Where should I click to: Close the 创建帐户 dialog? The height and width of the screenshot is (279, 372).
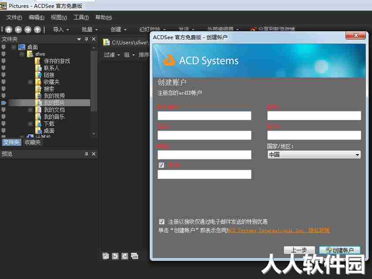point(355,35)
